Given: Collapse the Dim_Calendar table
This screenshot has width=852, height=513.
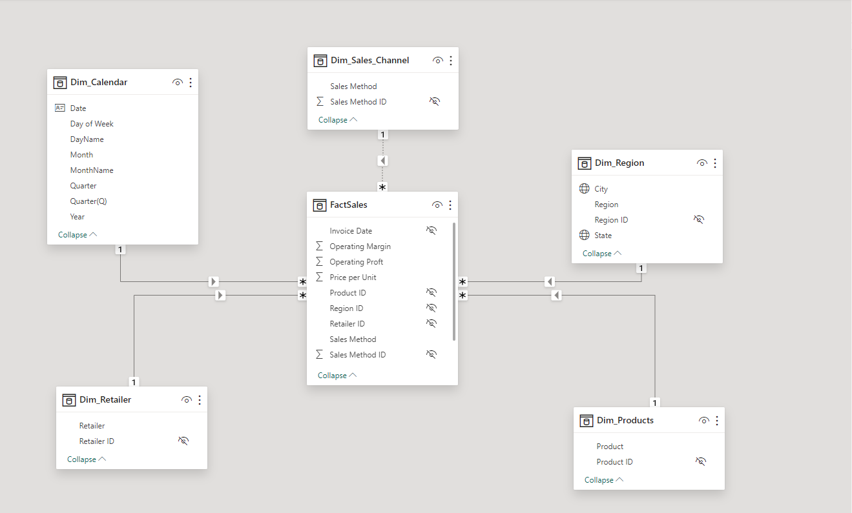Looking at the screenshot, I should point(78,235).
